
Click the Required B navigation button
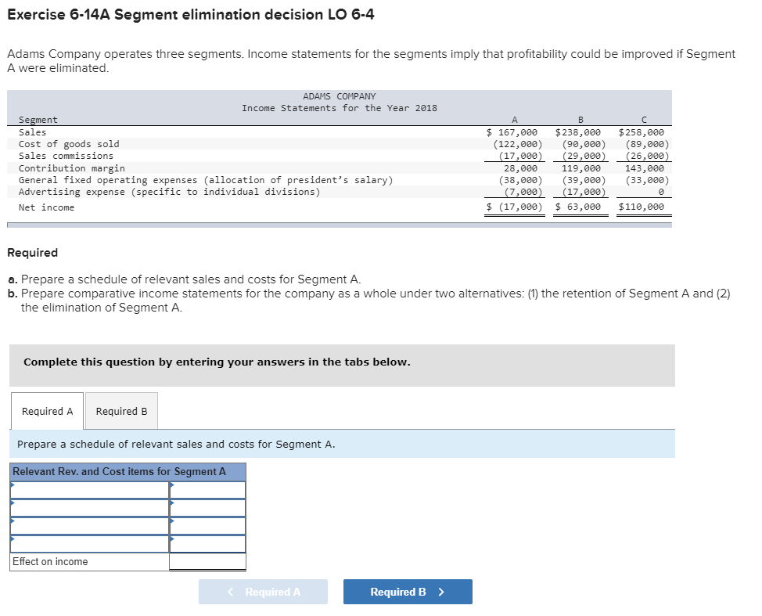407,591
